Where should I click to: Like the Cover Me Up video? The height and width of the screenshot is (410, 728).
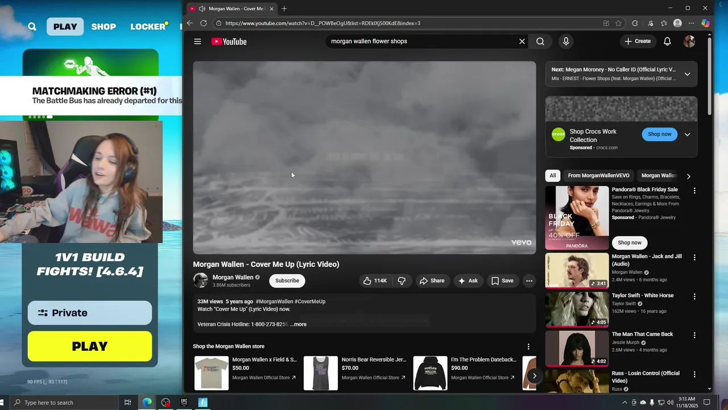[x=374, y=281]
